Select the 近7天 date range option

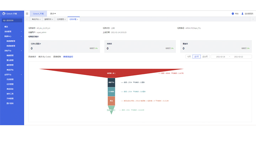click(196, 56)
